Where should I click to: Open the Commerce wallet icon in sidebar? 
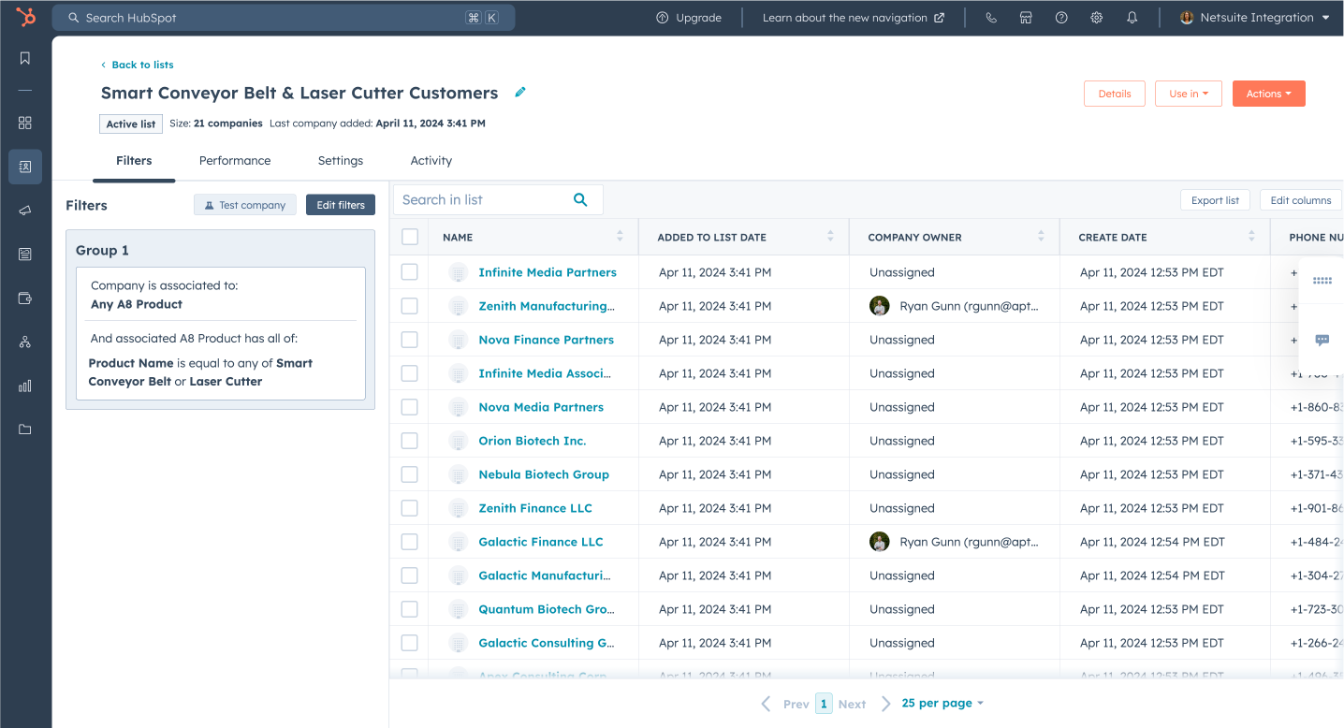[x=25, y=298]
